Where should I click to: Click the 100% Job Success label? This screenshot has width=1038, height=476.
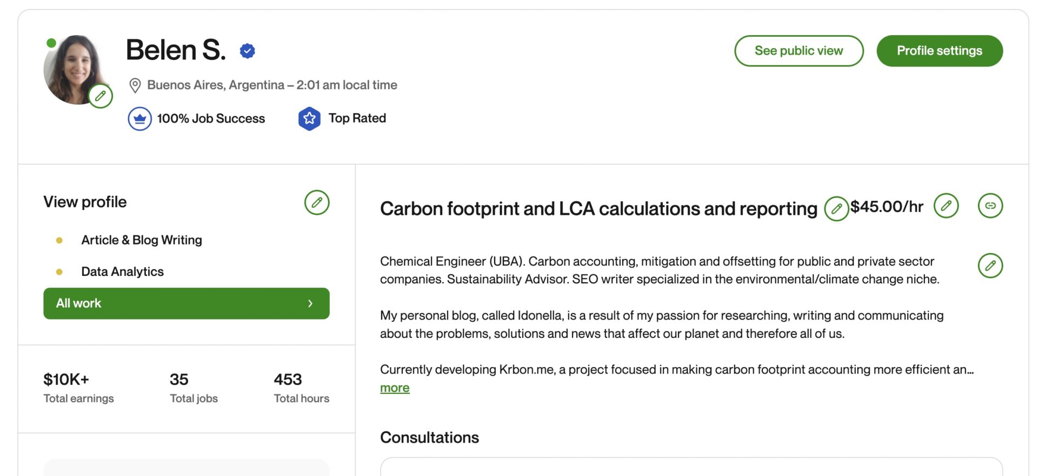(x=211, y=119)
